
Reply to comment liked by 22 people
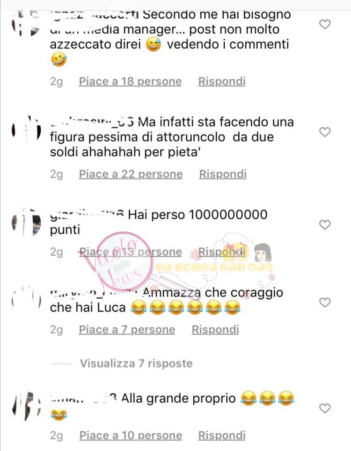point(222,174)
